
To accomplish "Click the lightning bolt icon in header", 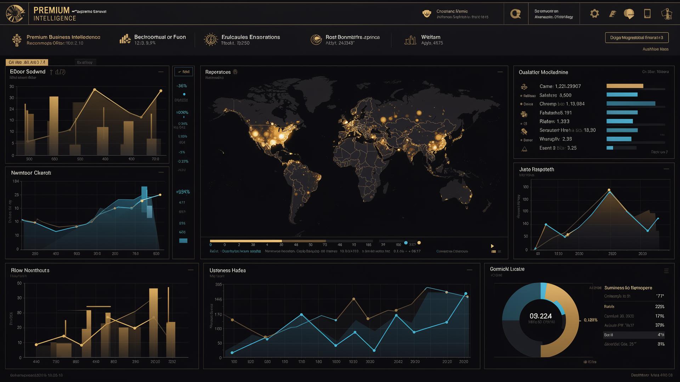I will (x=612, y=14).
